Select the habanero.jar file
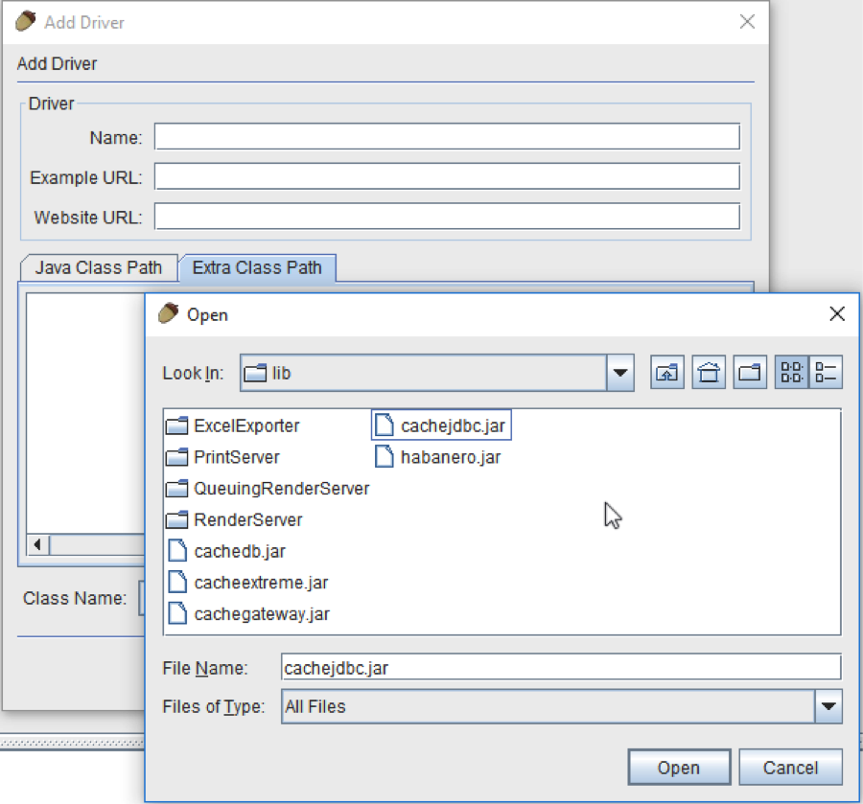Image resolution: width=863 pixels, height=804 pixels. coord(450,457)
